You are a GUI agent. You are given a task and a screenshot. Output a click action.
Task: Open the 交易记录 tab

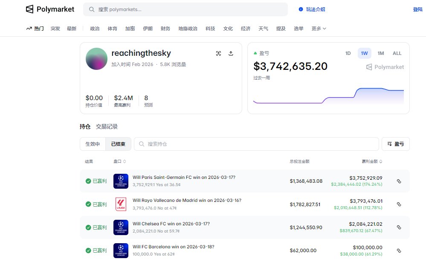pos(107,126)
